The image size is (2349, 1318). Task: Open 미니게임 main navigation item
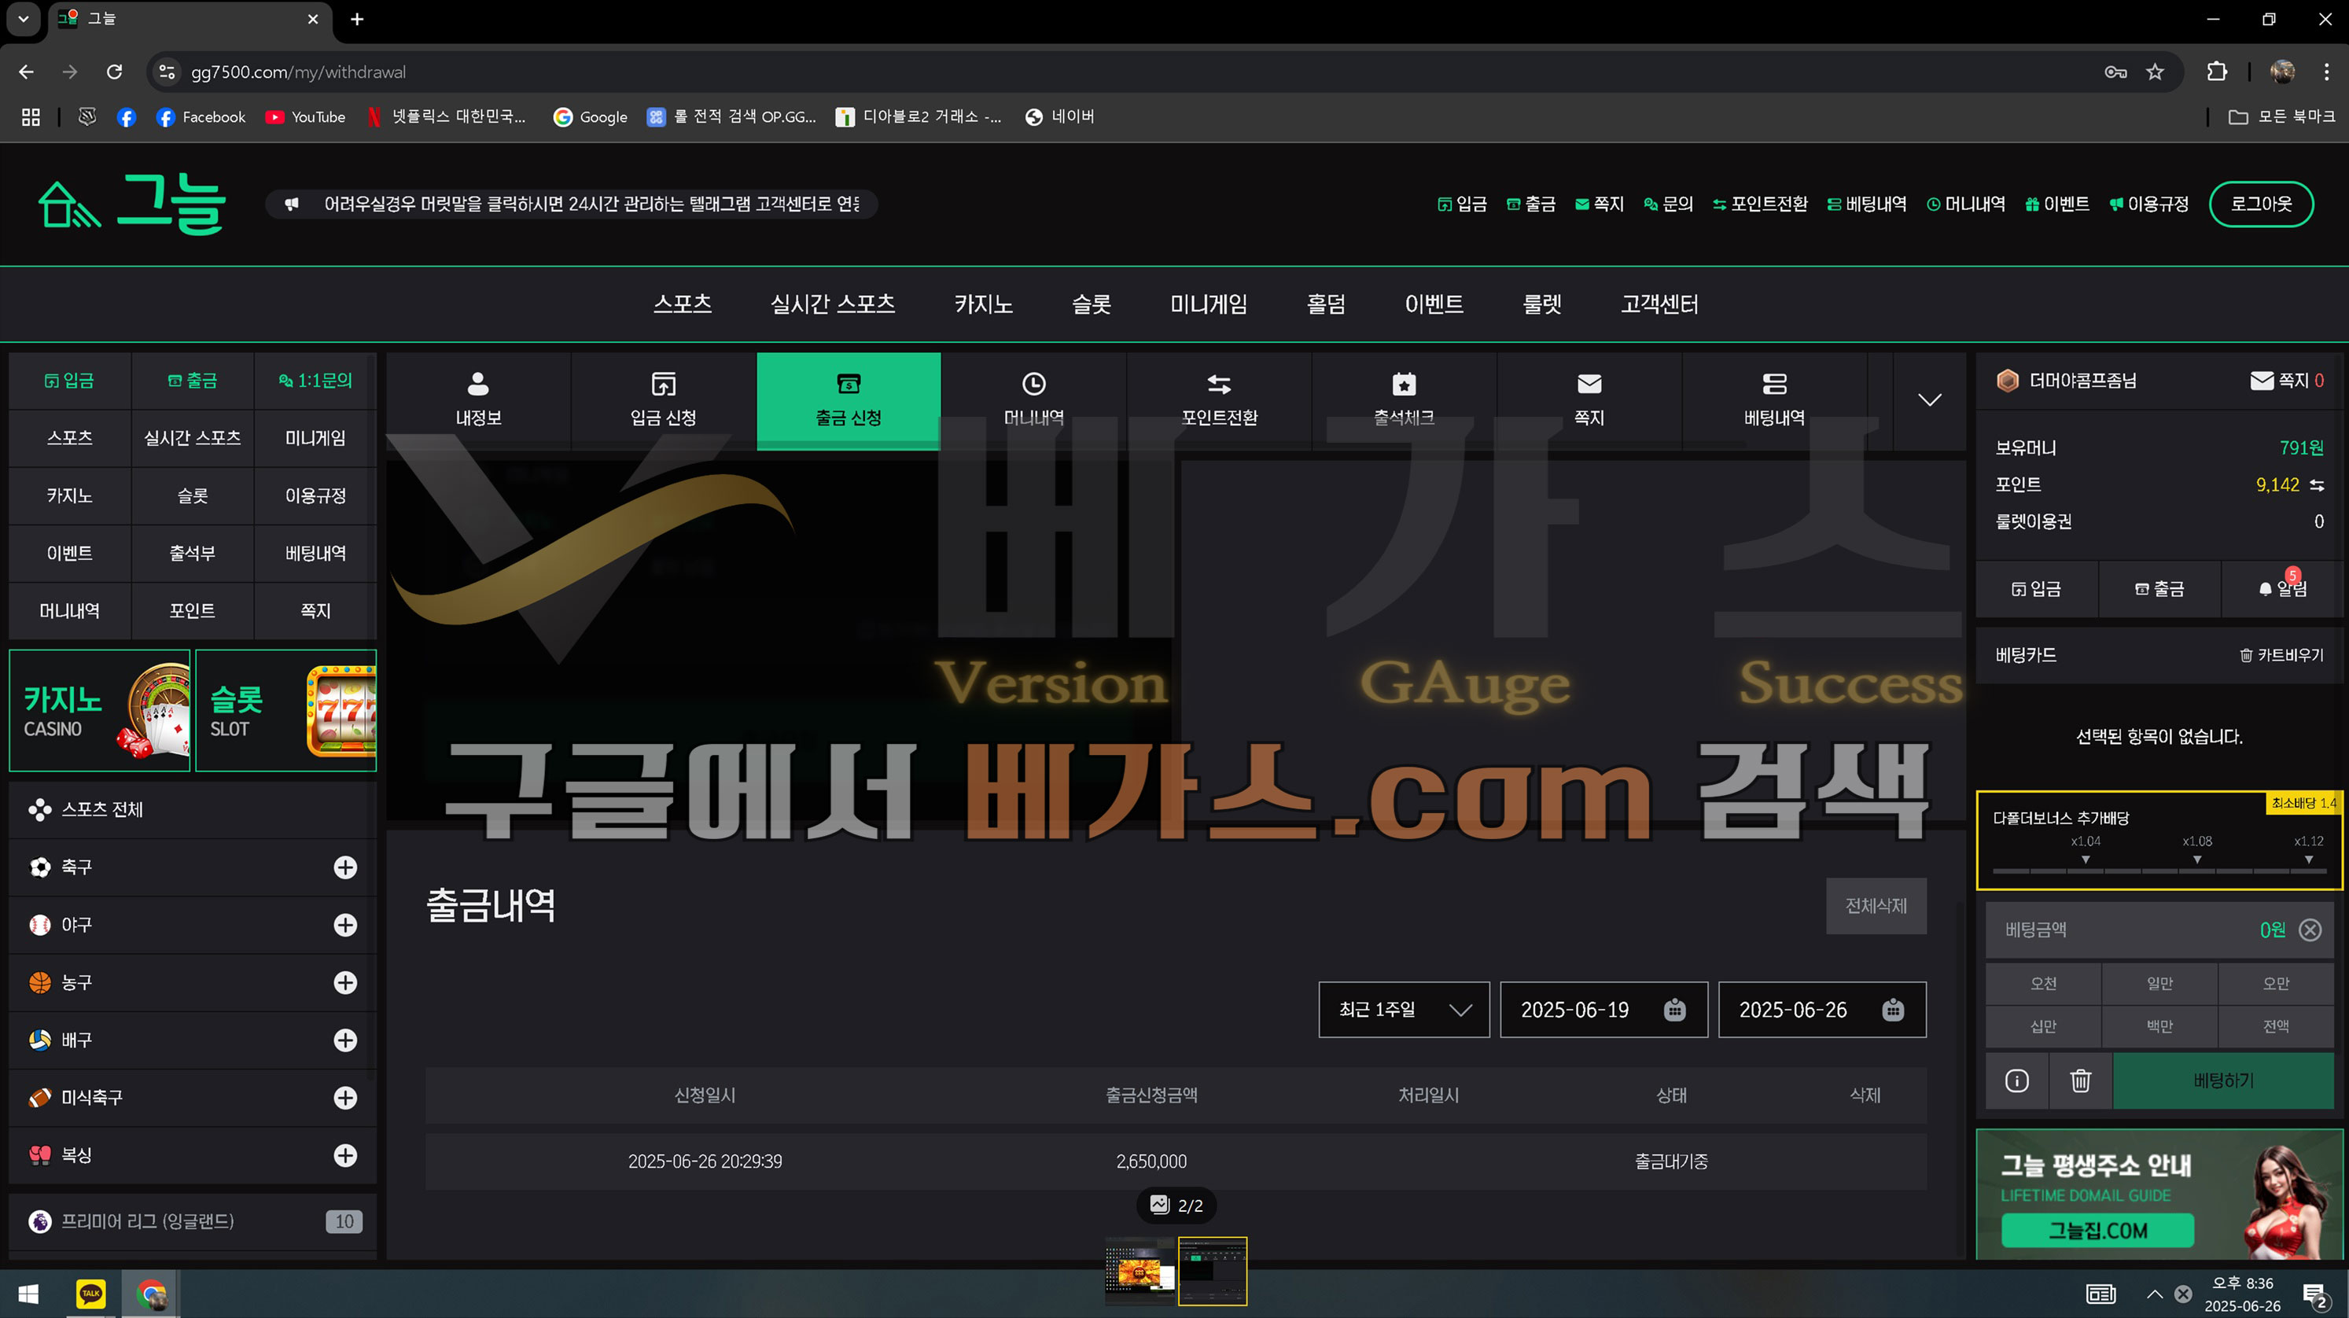point(1208,303)
